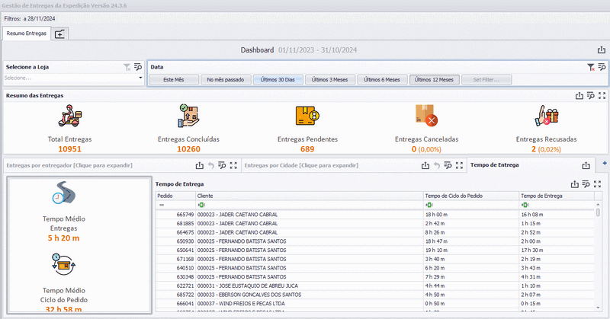Click the 10951 Total Entregas value
610x319 pixels.
69,149
